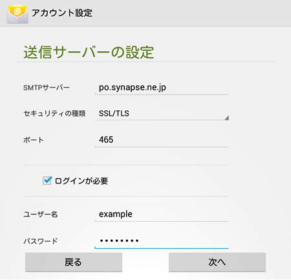Image resolution: width=291 pixels, height=280 pixels.
Task: Click the blue underline of password field
Action: (x=162, y=248)
